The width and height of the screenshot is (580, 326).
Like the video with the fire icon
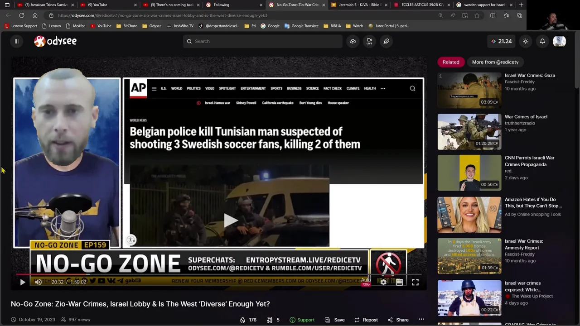coord(248,320)
